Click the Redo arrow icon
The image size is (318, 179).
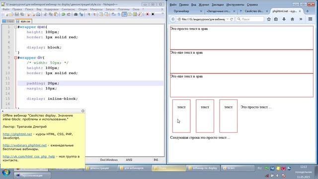[x=69, y=14]
